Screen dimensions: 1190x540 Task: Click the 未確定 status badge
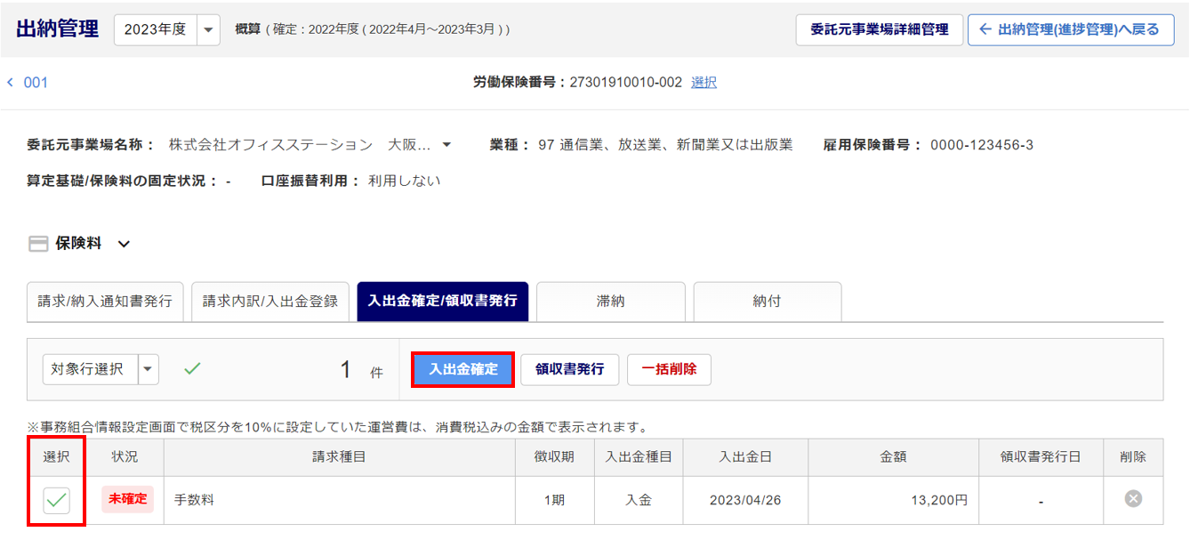point(128,499)
